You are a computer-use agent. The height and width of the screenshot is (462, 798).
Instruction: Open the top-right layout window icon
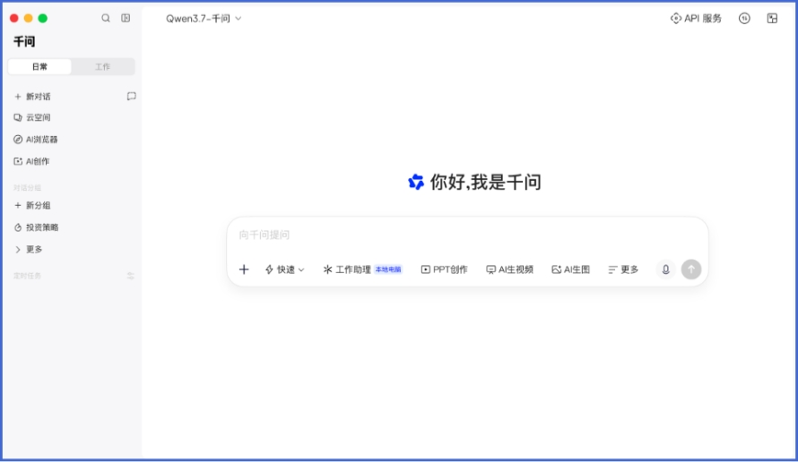(x=772, y=18)
